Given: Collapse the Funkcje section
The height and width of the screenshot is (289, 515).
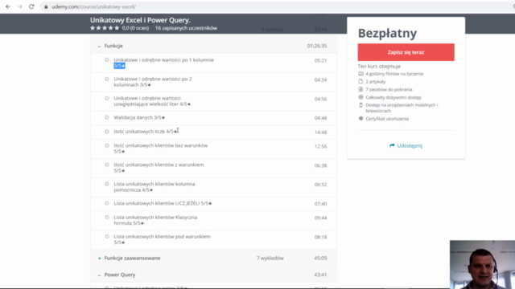Looking at the screenshot, I should click(99, 47).
